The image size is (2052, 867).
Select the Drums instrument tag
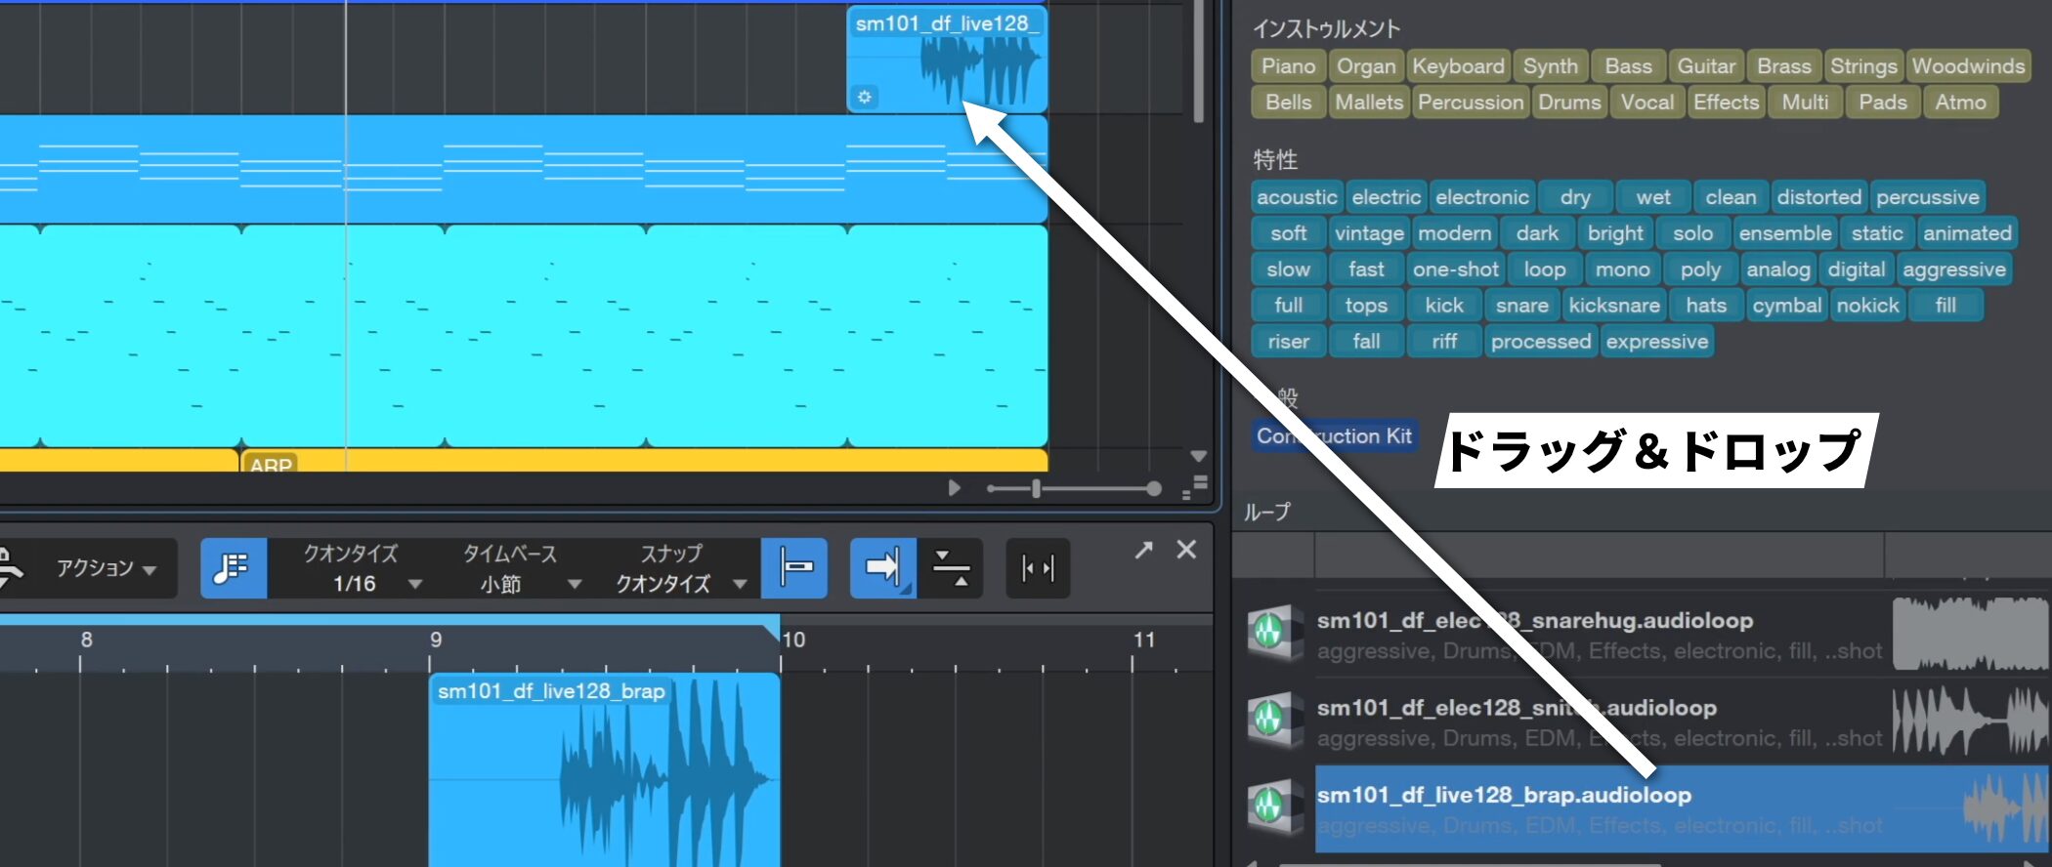point(1568,103)
